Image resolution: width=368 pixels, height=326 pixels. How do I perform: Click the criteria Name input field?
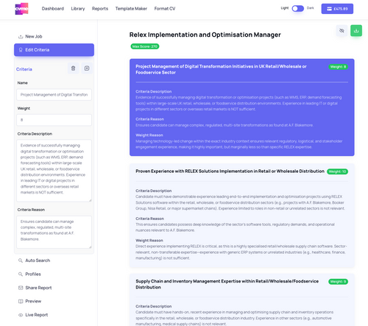(x=54, y=95)
